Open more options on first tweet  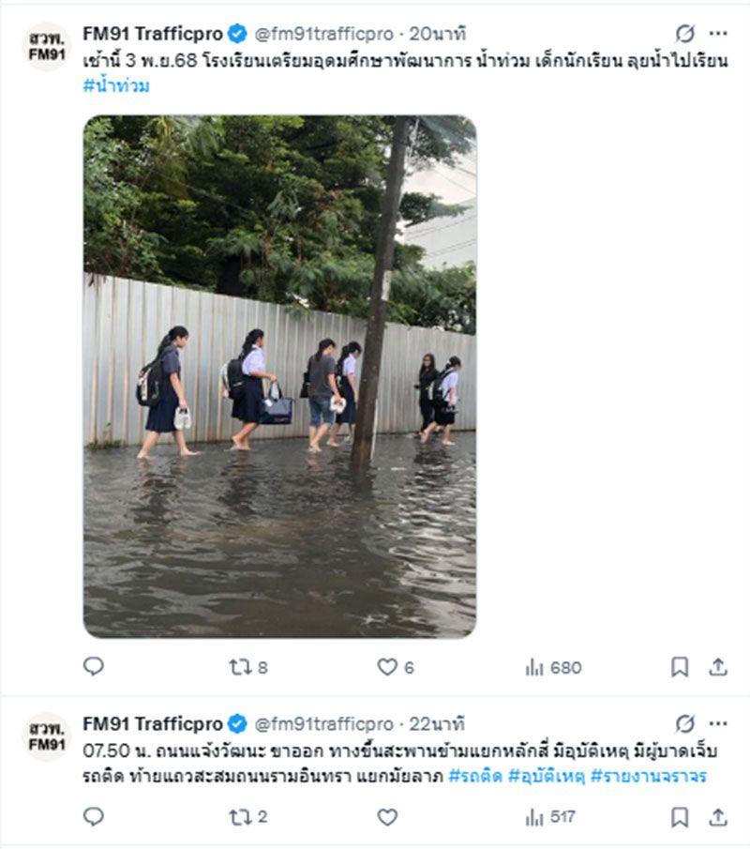point(718,35)
